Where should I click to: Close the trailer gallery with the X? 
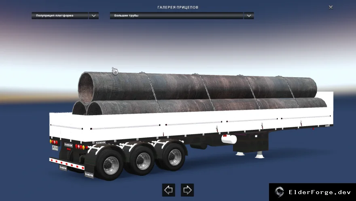pos(331,7)
